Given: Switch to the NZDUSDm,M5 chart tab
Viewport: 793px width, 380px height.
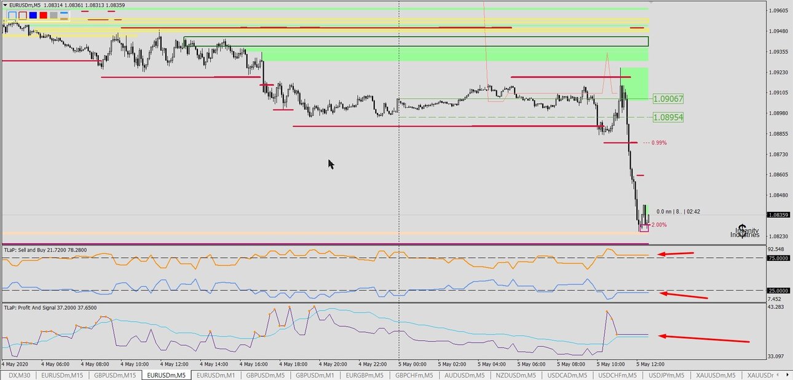Looking at the screenshot, I should tap(515, 375).
